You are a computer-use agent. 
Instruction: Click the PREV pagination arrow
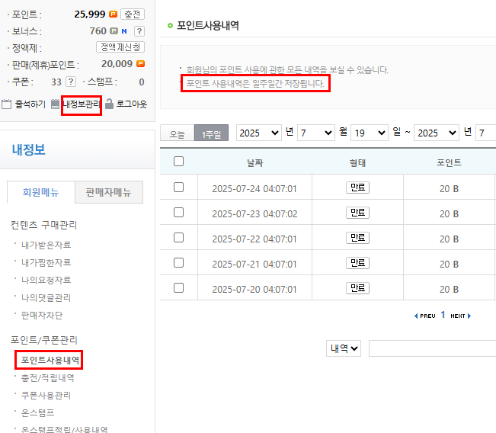(x=425, y=316)
